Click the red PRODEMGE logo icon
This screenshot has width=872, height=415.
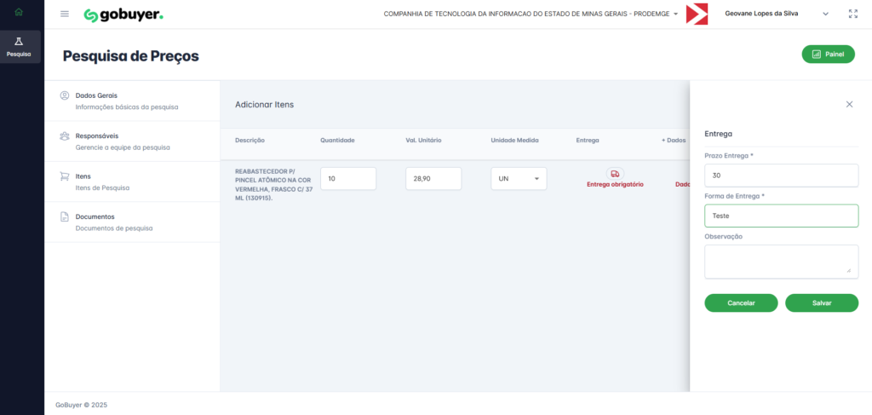(x=697, y=14)
